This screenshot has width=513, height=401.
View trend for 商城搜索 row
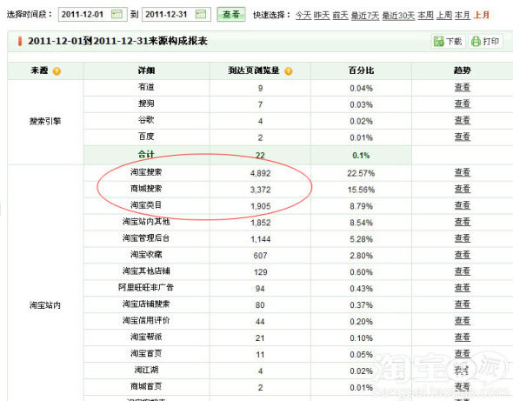click(463, 189)
